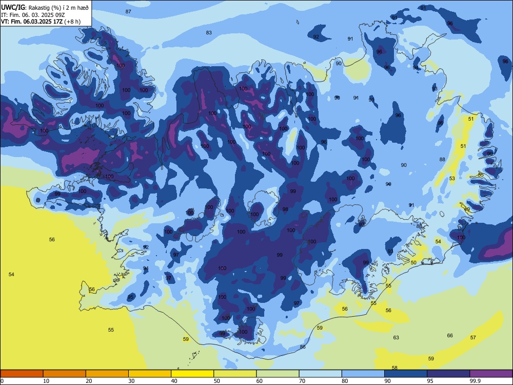Click the 20–30 legend color swatch
This screenshot has height=385, width=513.
pyautogui.click(x=107, y=374)
